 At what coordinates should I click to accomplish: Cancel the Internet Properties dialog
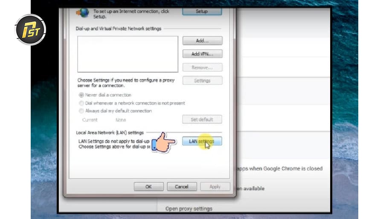[182, 187]
